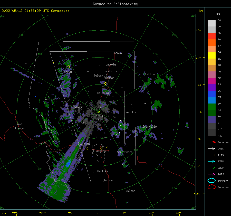This screenshot has height=216, width=231.
Task: Click the Sylvan label
Action: 98,76
